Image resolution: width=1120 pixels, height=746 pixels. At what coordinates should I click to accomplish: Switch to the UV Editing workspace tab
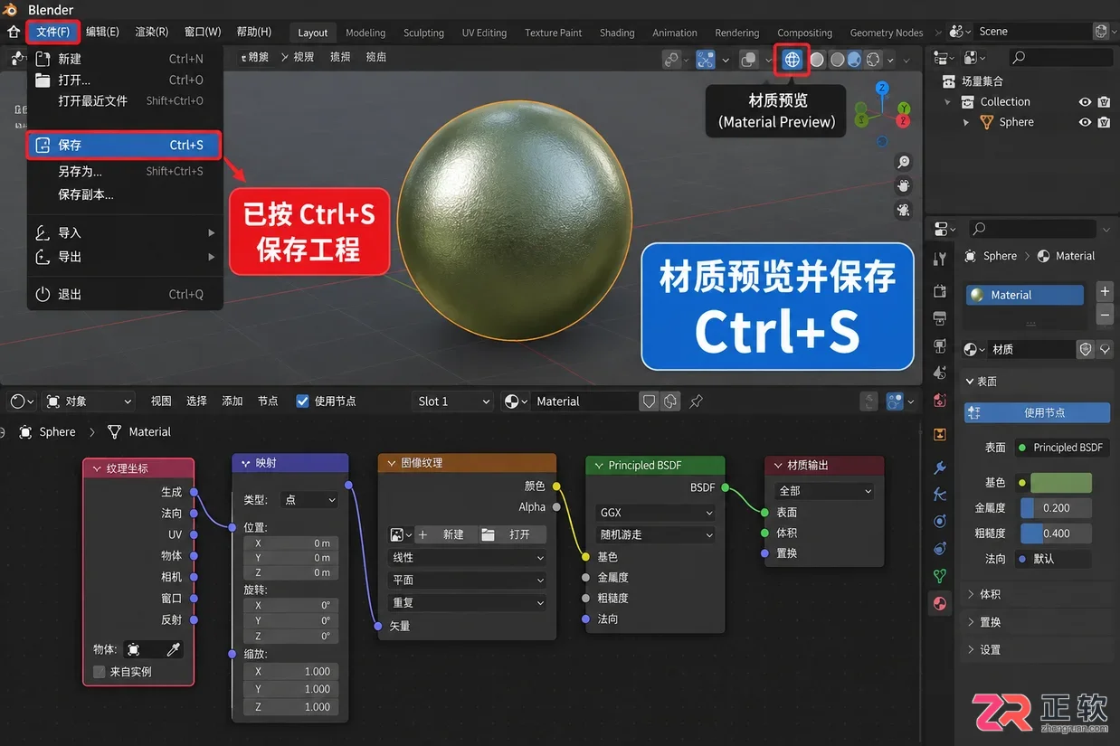point(484,33)
